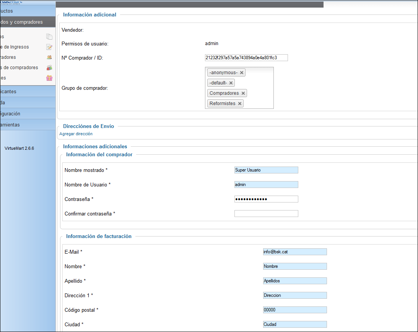Viewport: 418px width, 332px height.
Task: Click the Apellido field
Action: pos(295,281)
